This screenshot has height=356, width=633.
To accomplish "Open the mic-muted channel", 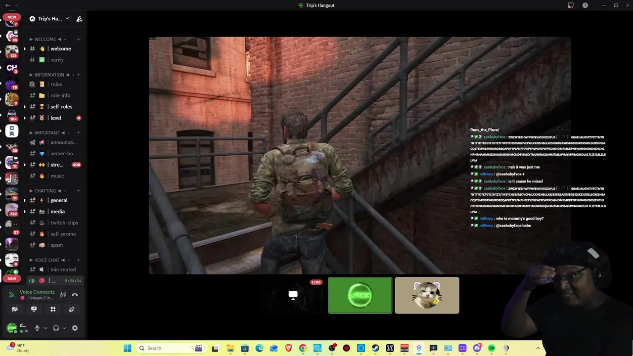I will pyautogui.click(x=55, y=269).
